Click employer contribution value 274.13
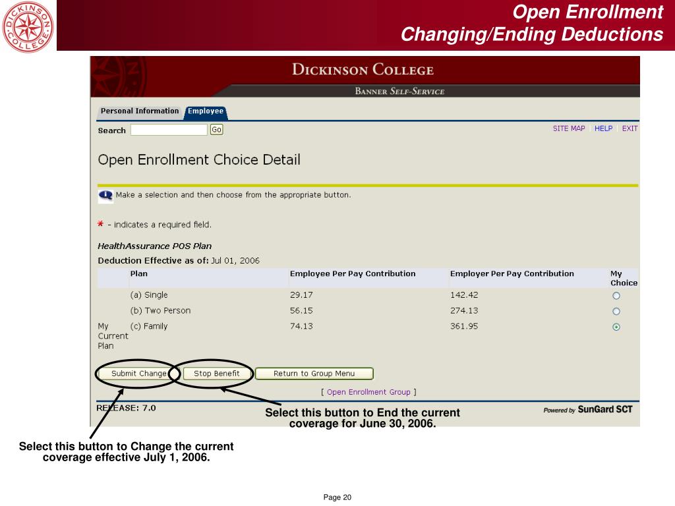 [x=464, y=311]
